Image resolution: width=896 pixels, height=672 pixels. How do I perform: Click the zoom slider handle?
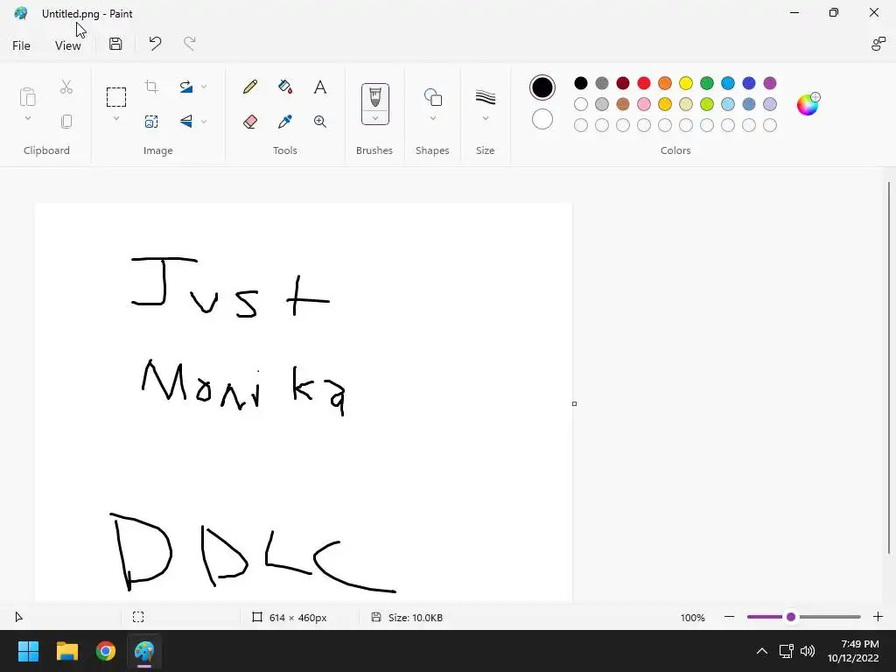pos(791,617)
